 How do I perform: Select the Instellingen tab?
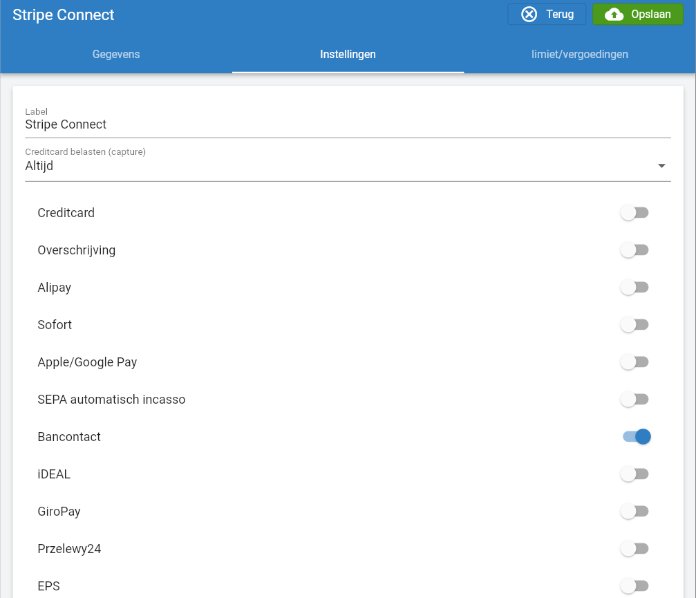348,54
